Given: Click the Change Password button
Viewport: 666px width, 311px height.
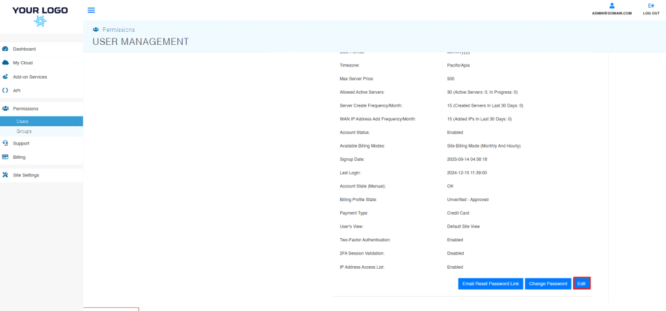Looking at the screenshot, I should point(548,284).
